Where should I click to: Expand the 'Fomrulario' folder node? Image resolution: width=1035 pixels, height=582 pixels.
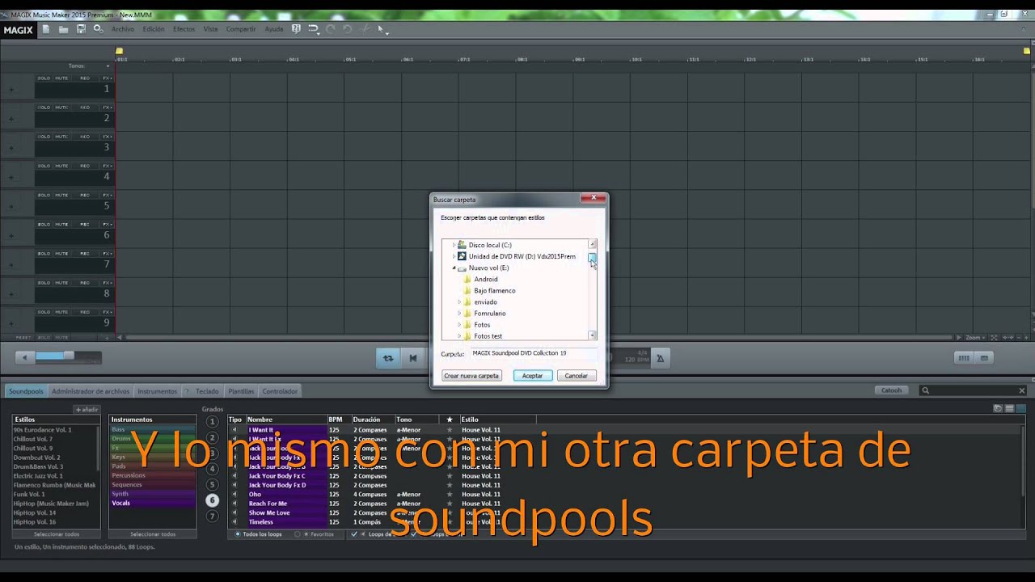point(459,314)
